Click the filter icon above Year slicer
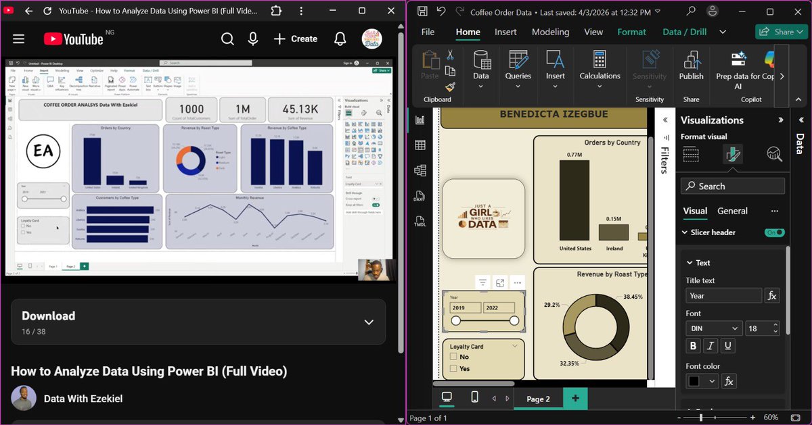 [482, 282]
